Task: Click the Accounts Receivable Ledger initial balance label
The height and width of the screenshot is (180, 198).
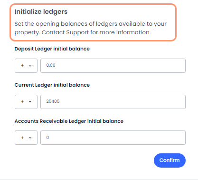Action: point(69,121)
